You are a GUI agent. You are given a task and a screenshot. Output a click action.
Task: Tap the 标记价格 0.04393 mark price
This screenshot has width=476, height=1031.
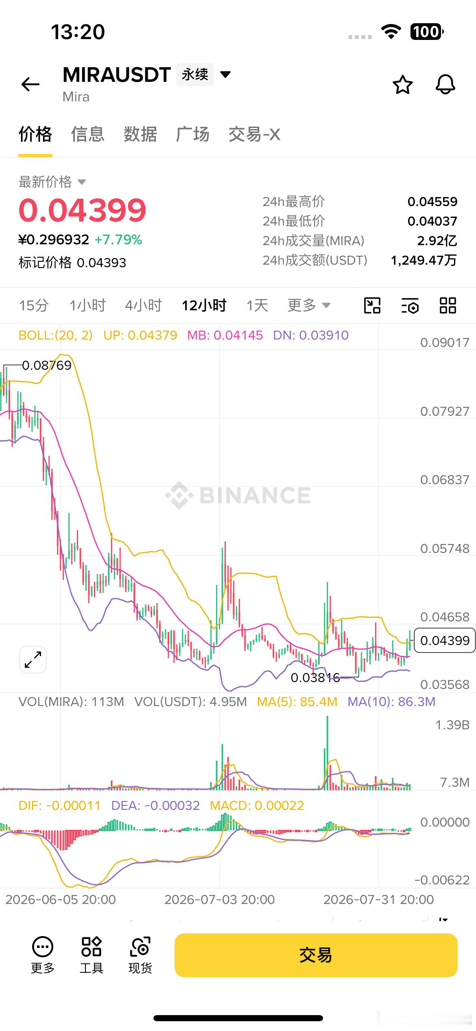[x=72, y=263]
